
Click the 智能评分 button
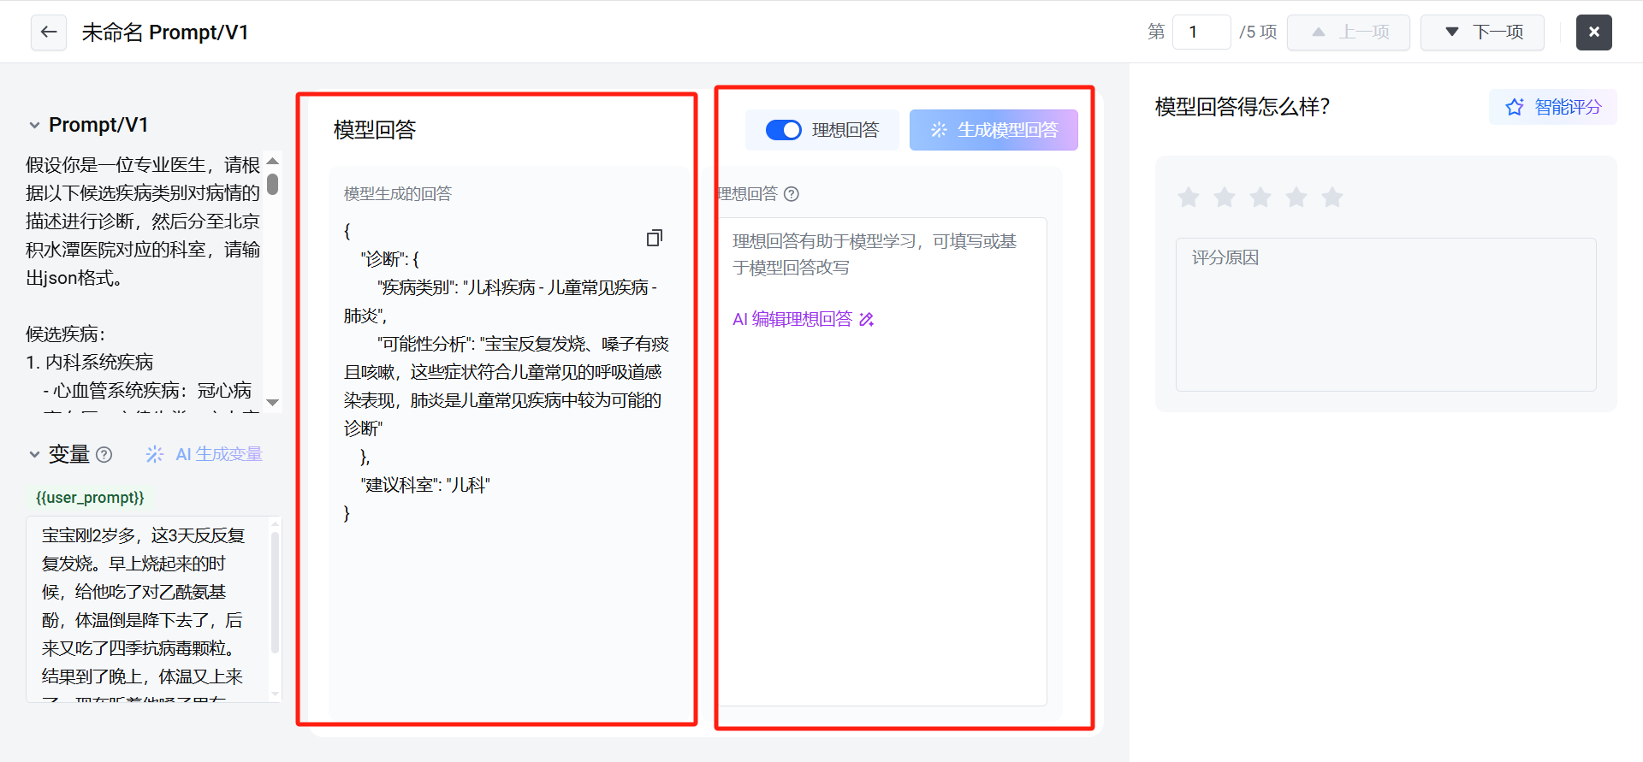point(1553,107)
